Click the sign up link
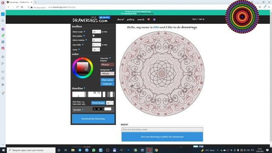The width and height of the screenshot is (272, 153). click(x=201, y=19)
